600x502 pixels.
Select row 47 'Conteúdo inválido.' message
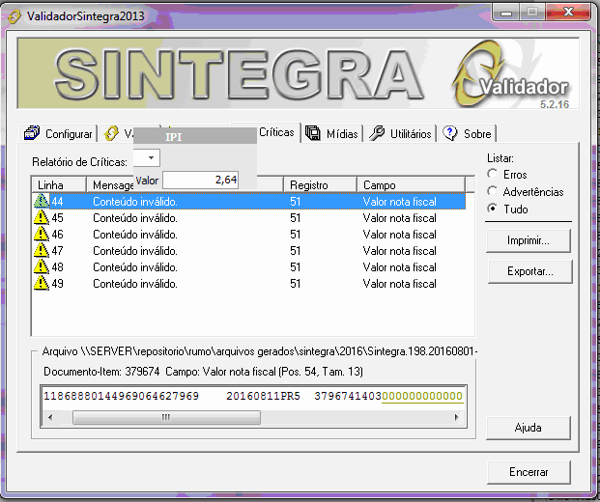coord(135,251)
